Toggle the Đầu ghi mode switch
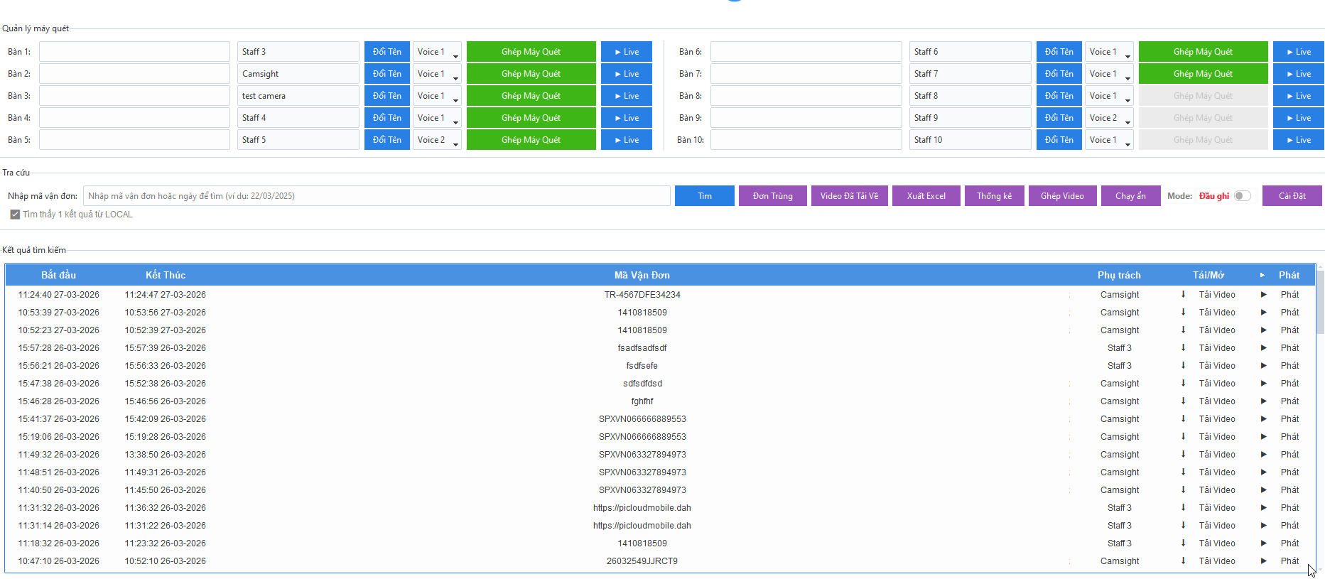The image size is (1325, 579). coord(1242,196)
